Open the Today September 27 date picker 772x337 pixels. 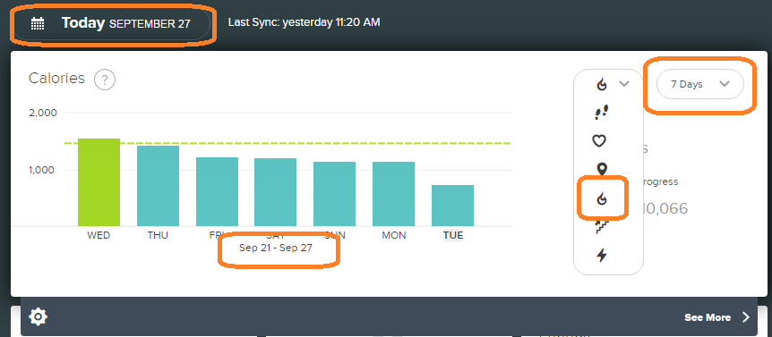(112, 23)
